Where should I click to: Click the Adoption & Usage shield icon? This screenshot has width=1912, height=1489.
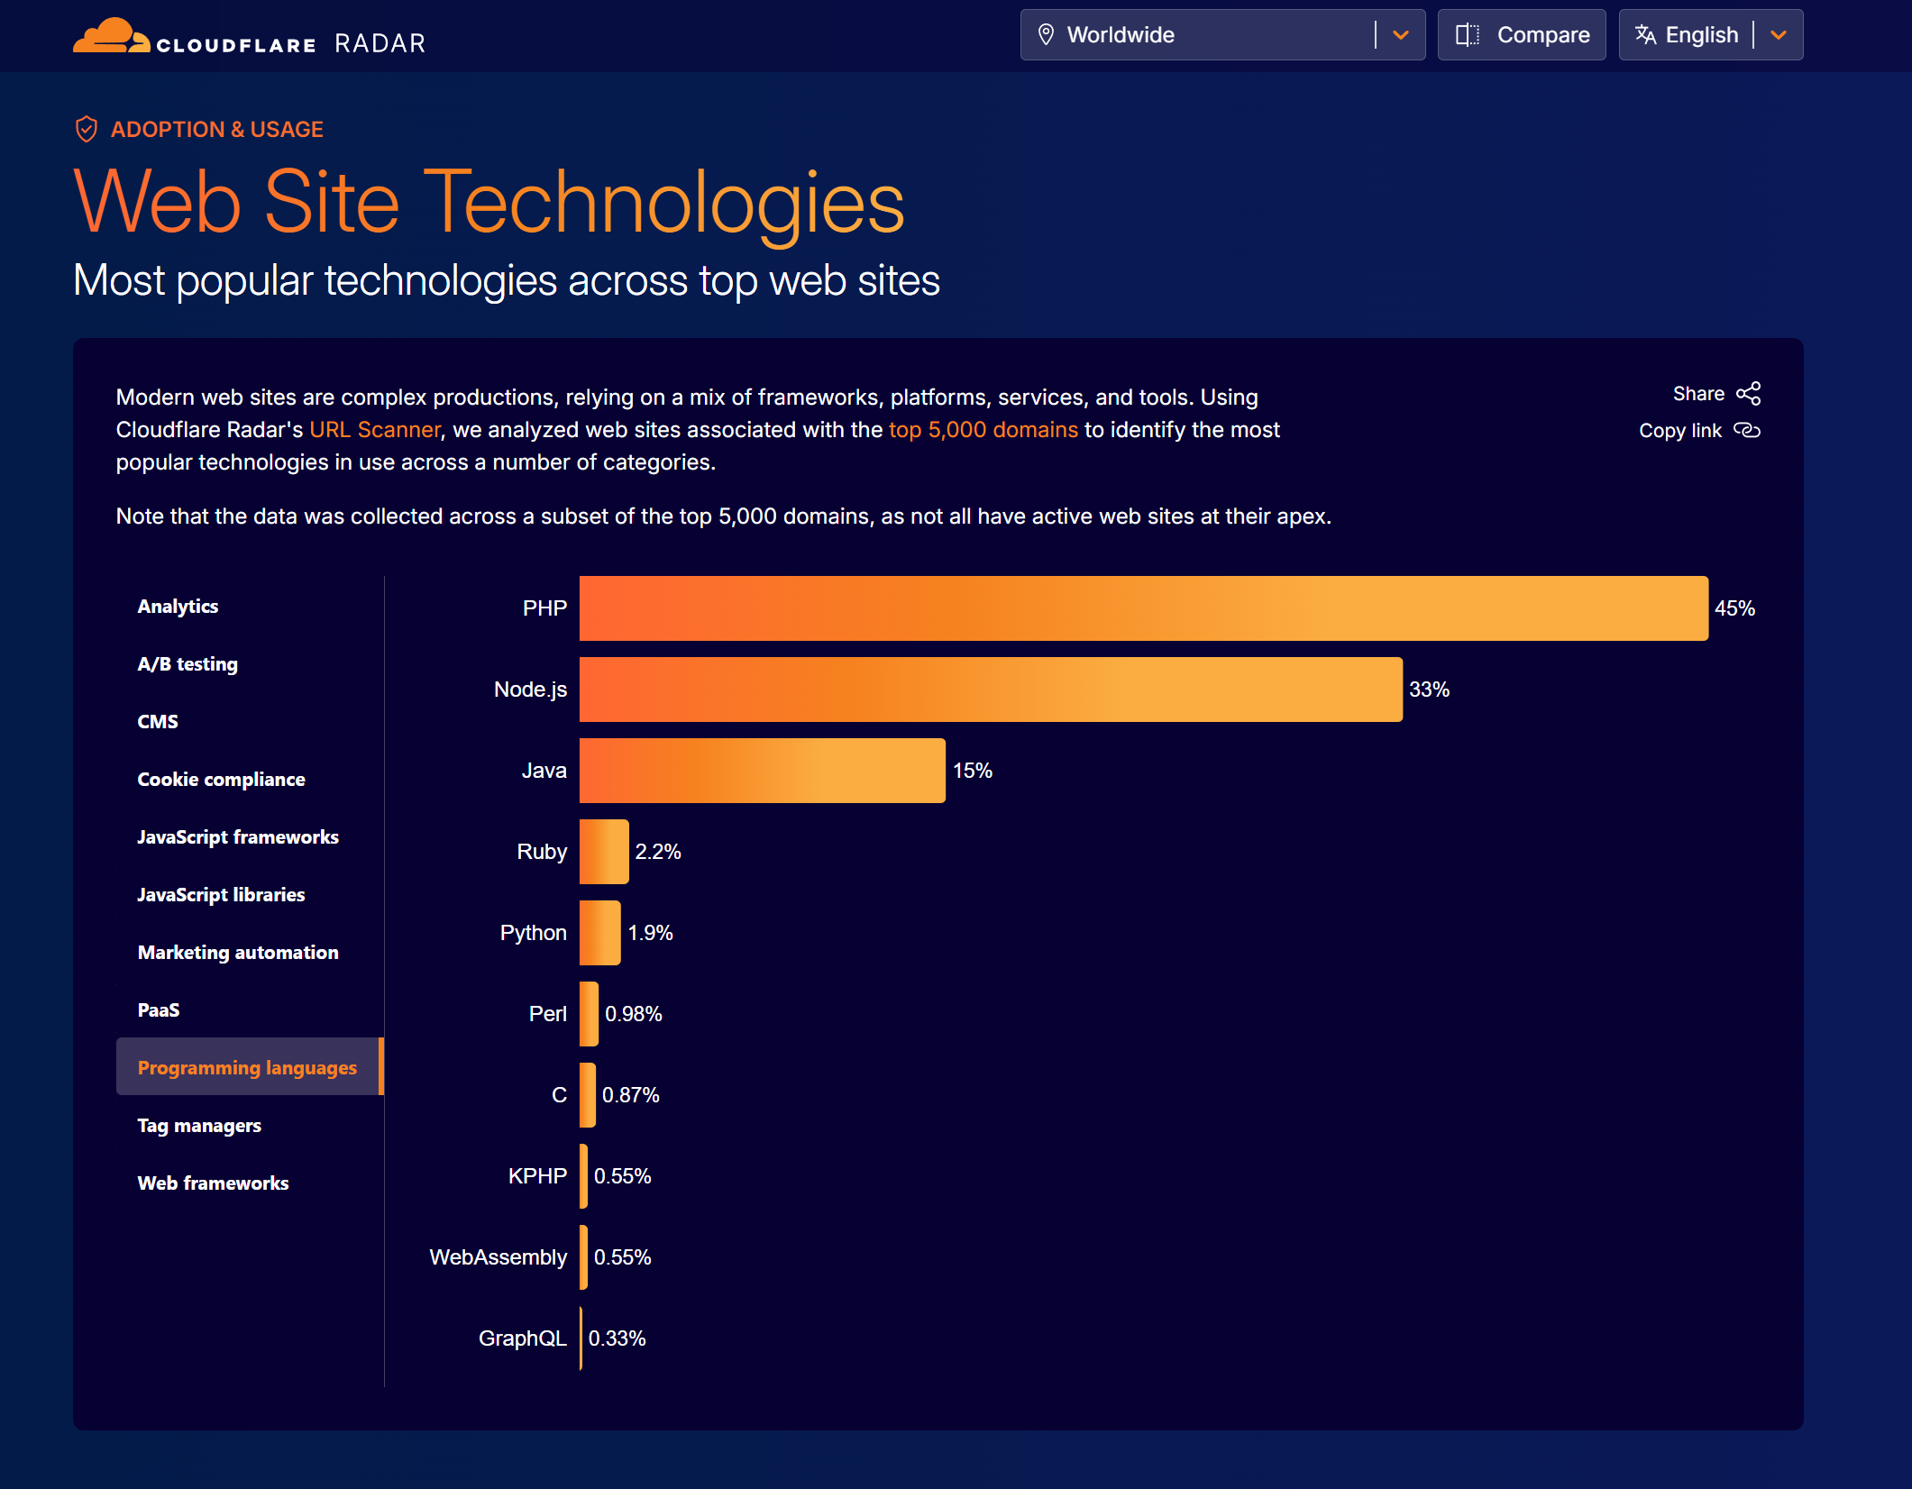click(86, 130)
